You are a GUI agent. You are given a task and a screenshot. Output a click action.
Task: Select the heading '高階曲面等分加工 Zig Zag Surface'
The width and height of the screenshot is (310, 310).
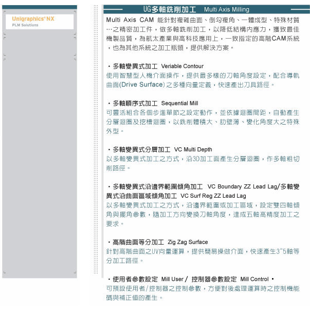tap(160, 242)
